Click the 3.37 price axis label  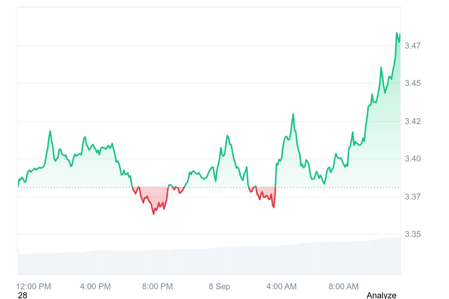point(413,197)
